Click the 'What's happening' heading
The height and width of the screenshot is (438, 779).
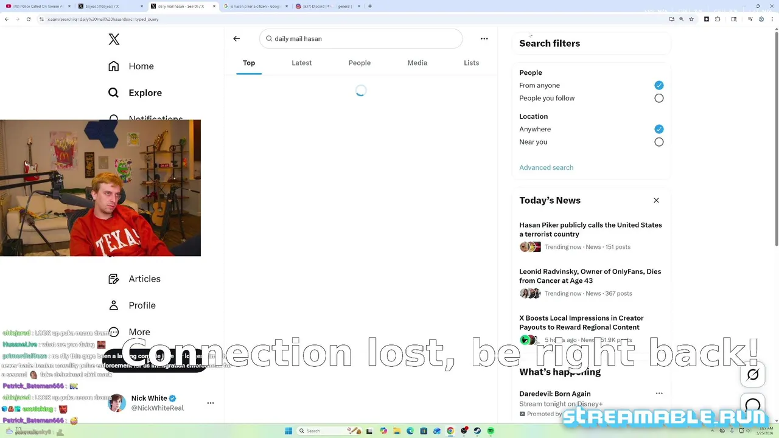point(560,372)
